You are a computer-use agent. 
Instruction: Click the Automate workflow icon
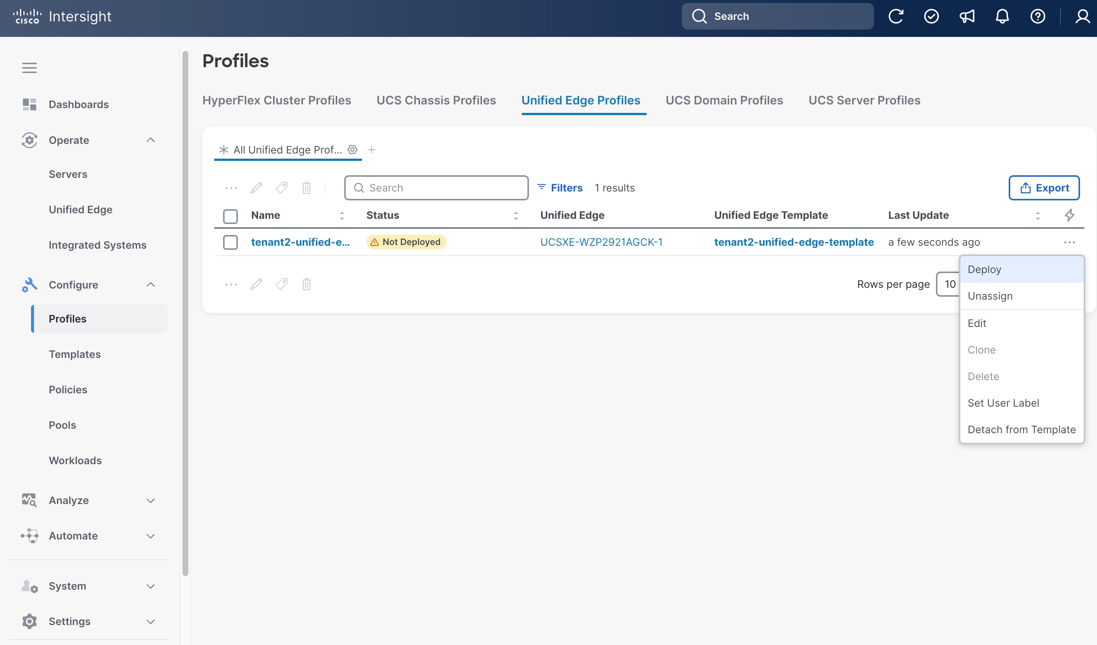tap(30, 536)
